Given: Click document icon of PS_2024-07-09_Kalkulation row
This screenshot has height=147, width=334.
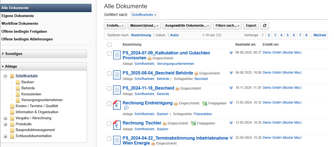Looking at the screenshot, I should tap(117, 55).
